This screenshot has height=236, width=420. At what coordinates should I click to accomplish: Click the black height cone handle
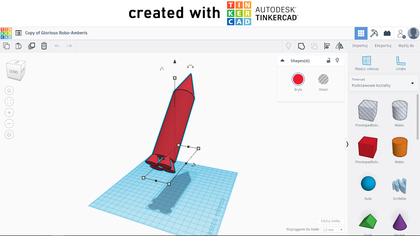(x=175, y=61)
